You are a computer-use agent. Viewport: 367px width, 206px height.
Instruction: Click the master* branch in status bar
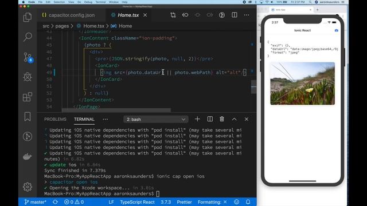36,202
